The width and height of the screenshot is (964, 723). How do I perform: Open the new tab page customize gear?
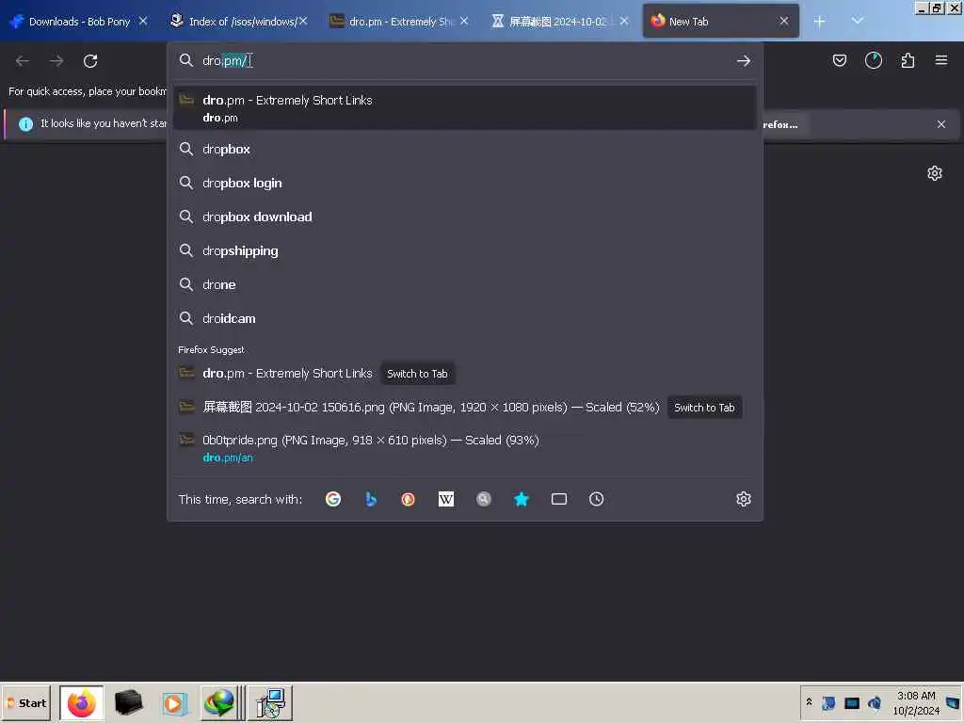point(935,173)
